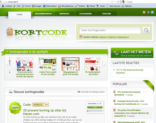Click the Kortcode logo text
The image size is (156, 123).
[40, 32]
